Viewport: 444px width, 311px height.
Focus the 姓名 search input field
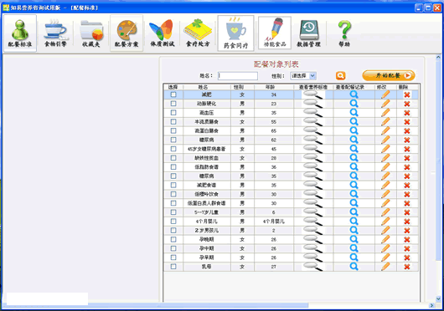tap(238, 76)
